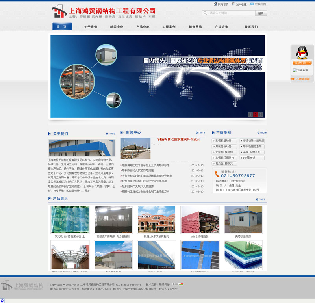
Task: Close the 在线咨询 floating widget
Action: coord(309,63)
